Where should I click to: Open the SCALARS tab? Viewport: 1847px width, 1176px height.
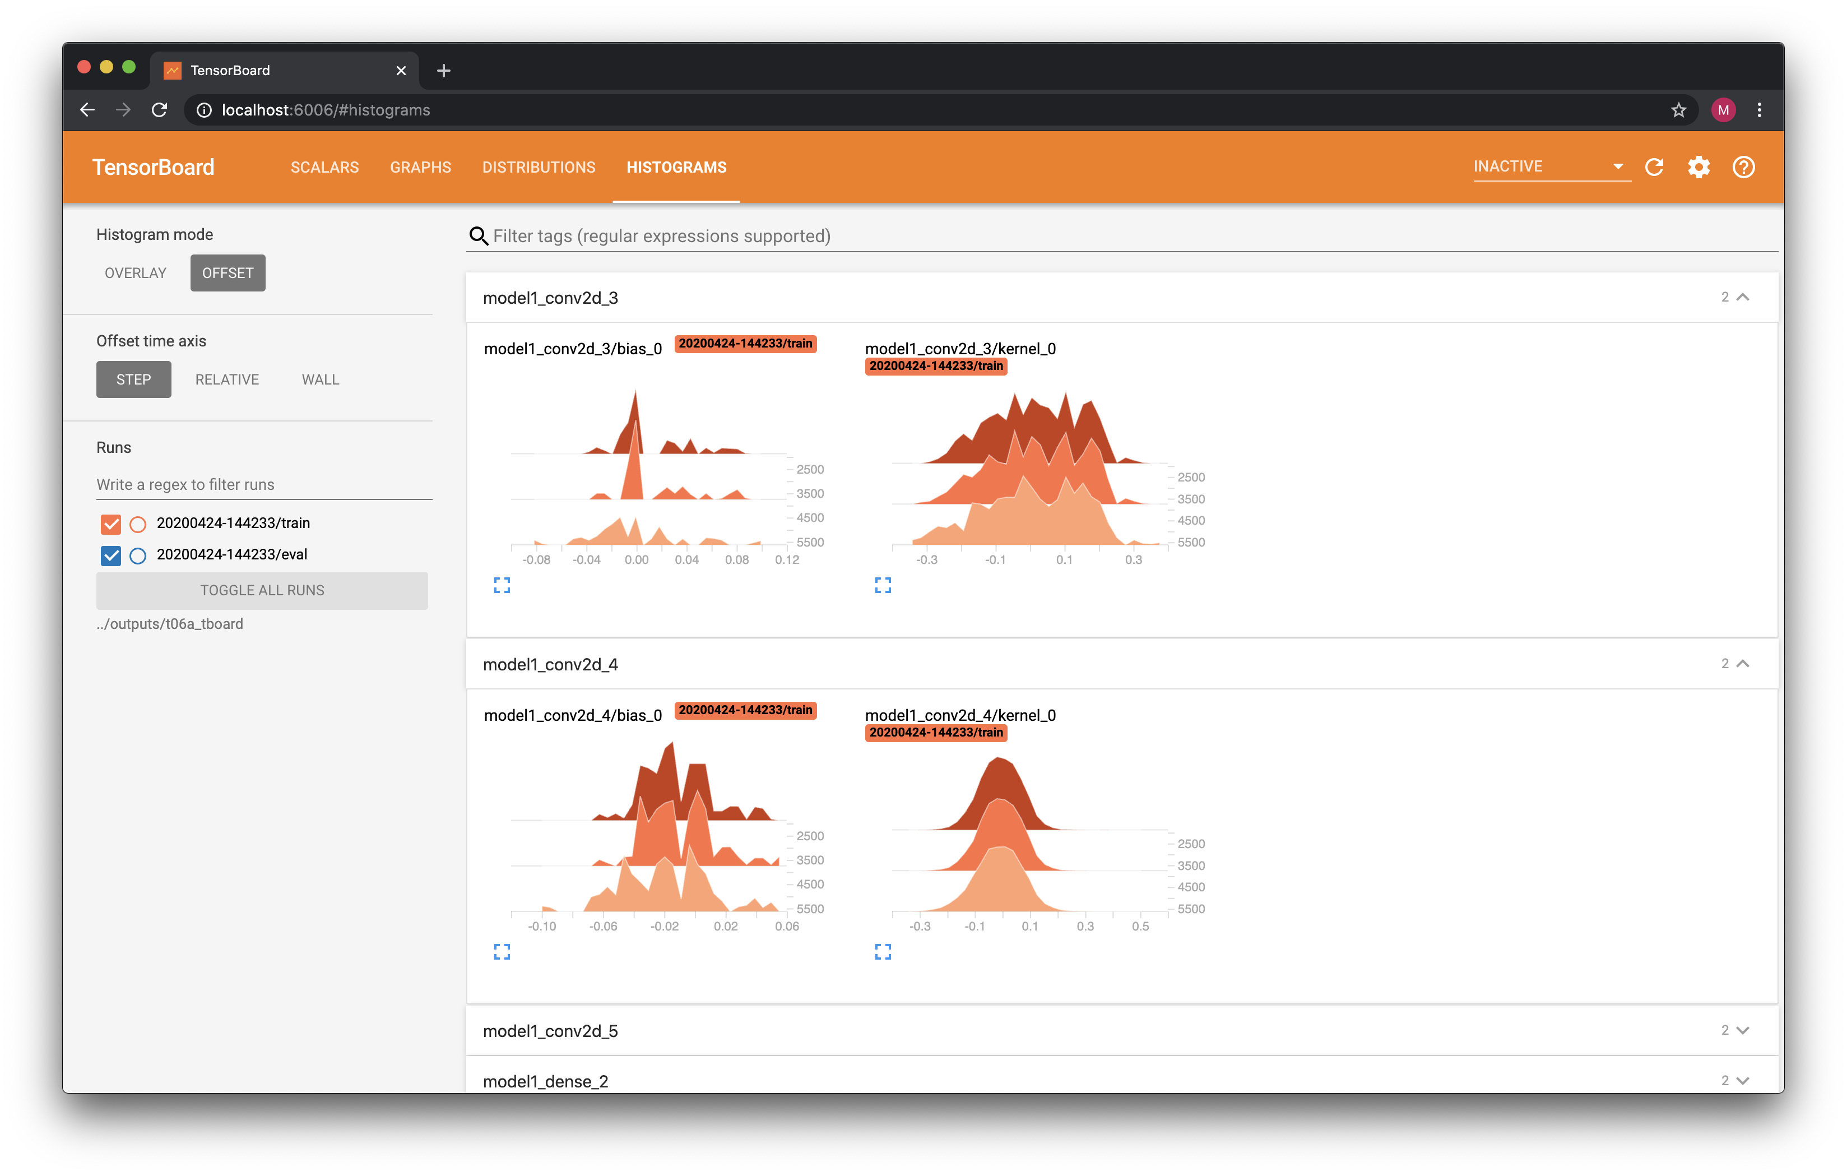click(324, 167)
